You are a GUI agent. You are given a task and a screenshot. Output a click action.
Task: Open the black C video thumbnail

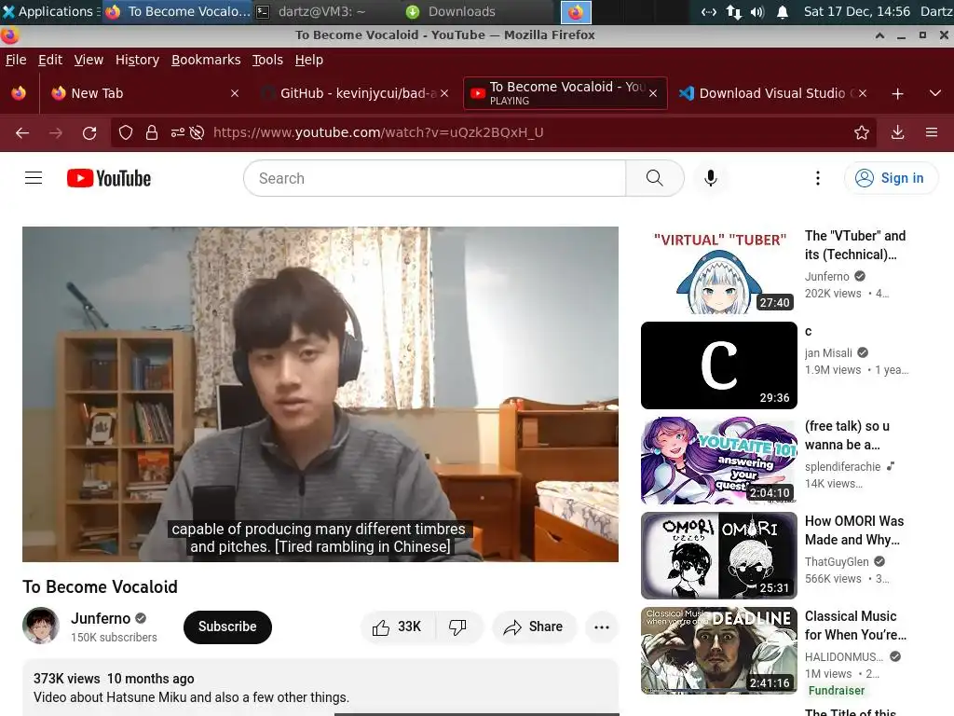719,365
